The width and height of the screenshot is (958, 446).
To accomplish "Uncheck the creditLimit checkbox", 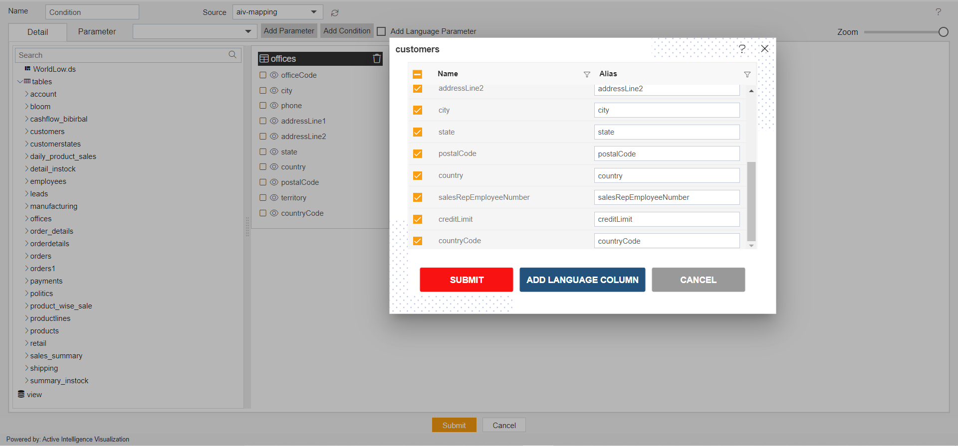I will click(418, 219).
